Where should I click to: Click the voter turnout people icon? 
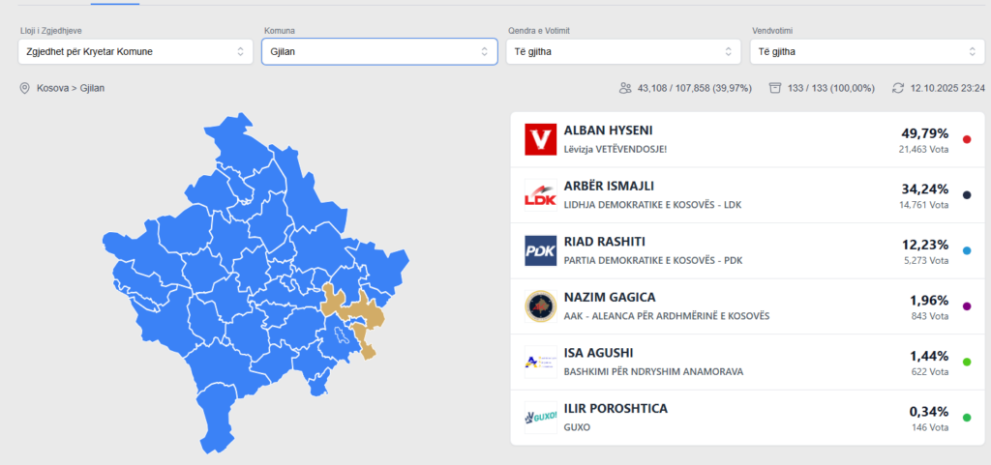(625, 88)
